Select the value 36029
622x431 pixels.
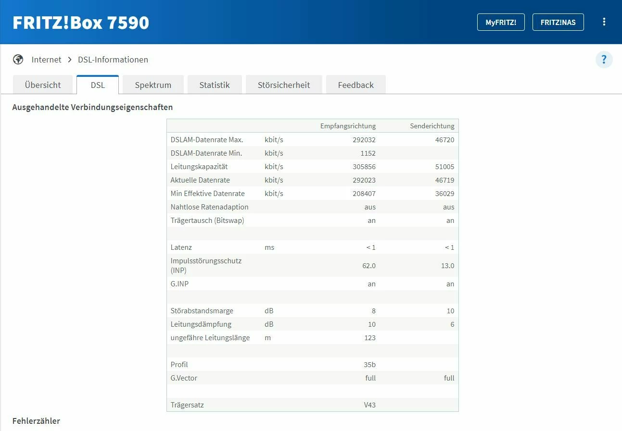[x=444, y=194]
